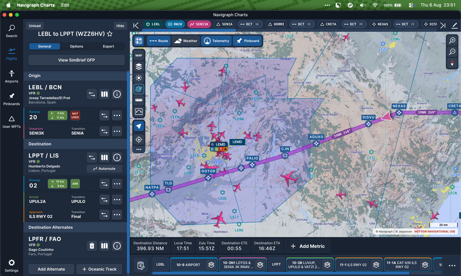The height and width of the screenshot is (276, 461).
Task: Show more charts via bottom bar ellipsis
Action: click(452, 265)
